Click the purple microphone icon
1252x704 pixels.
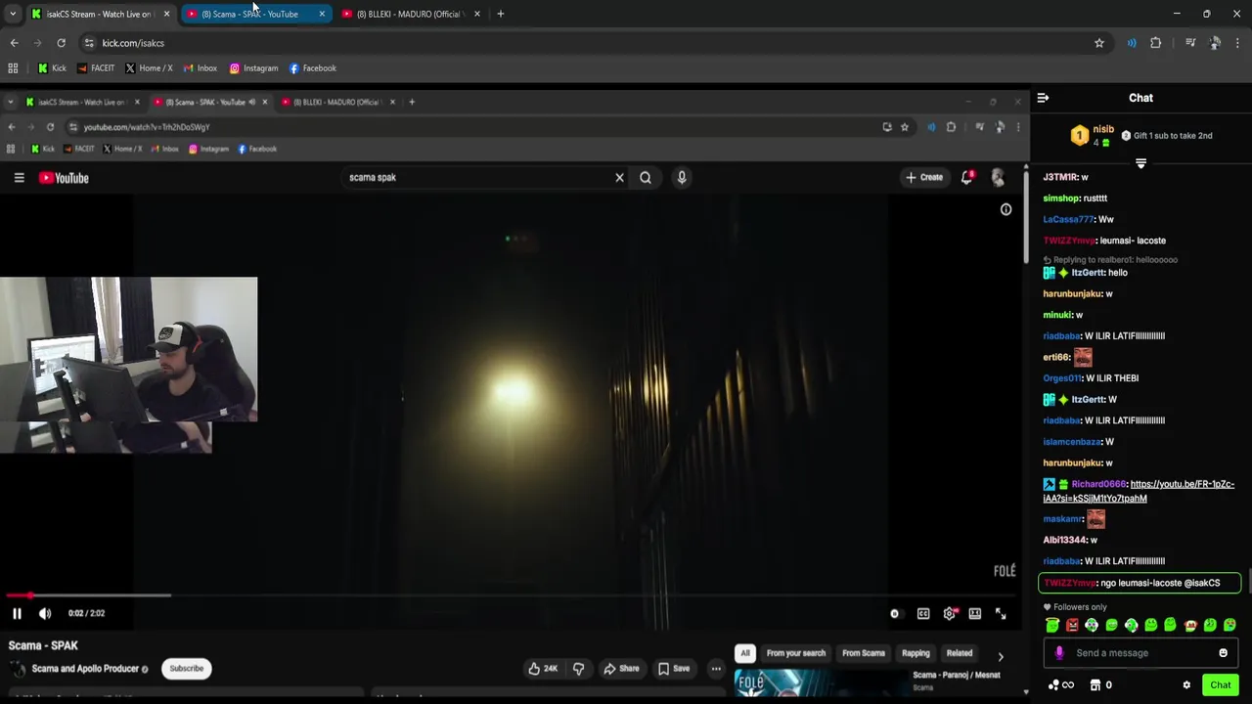tap(1058, 653)
